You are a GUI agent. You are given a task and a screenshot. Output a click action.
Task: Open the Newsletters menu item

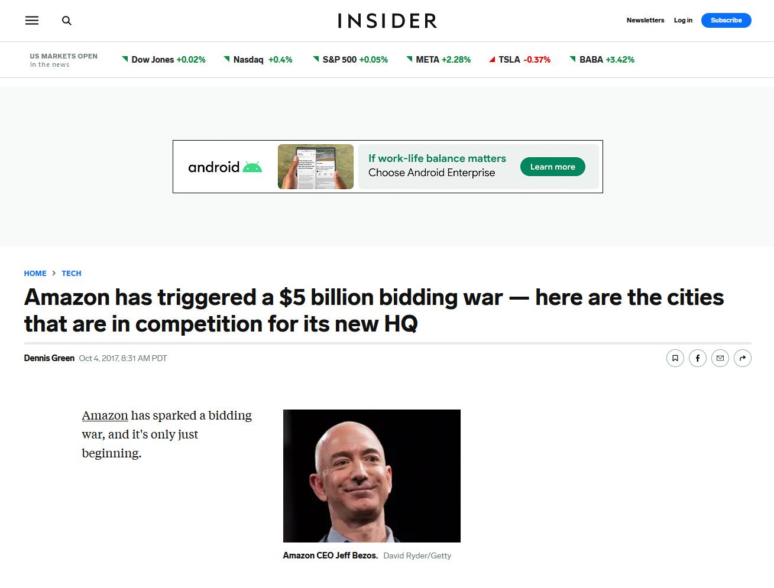click(645, 20)
